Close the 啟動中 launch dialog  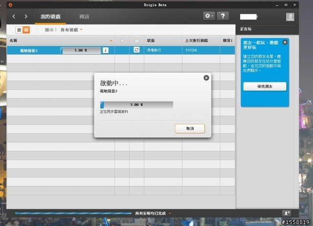point(206,78)
